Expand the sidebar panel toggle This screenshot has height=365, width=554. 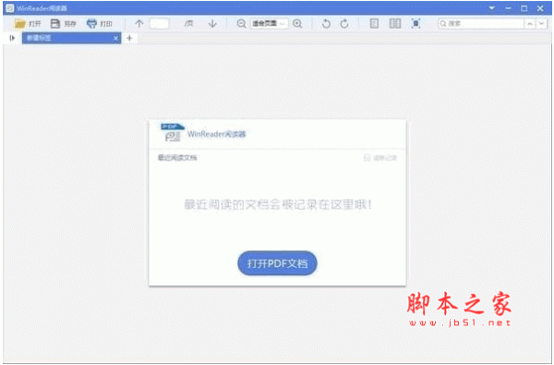tap(12, 38)
